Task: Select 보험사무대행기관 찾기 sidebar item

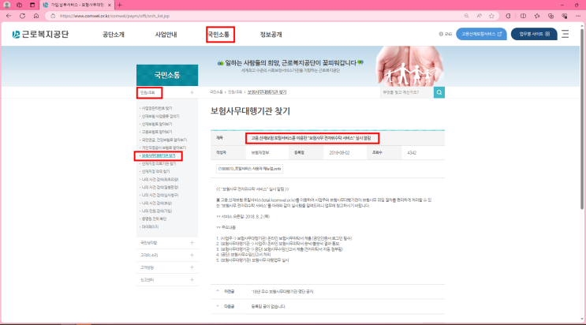Action: 159,155
